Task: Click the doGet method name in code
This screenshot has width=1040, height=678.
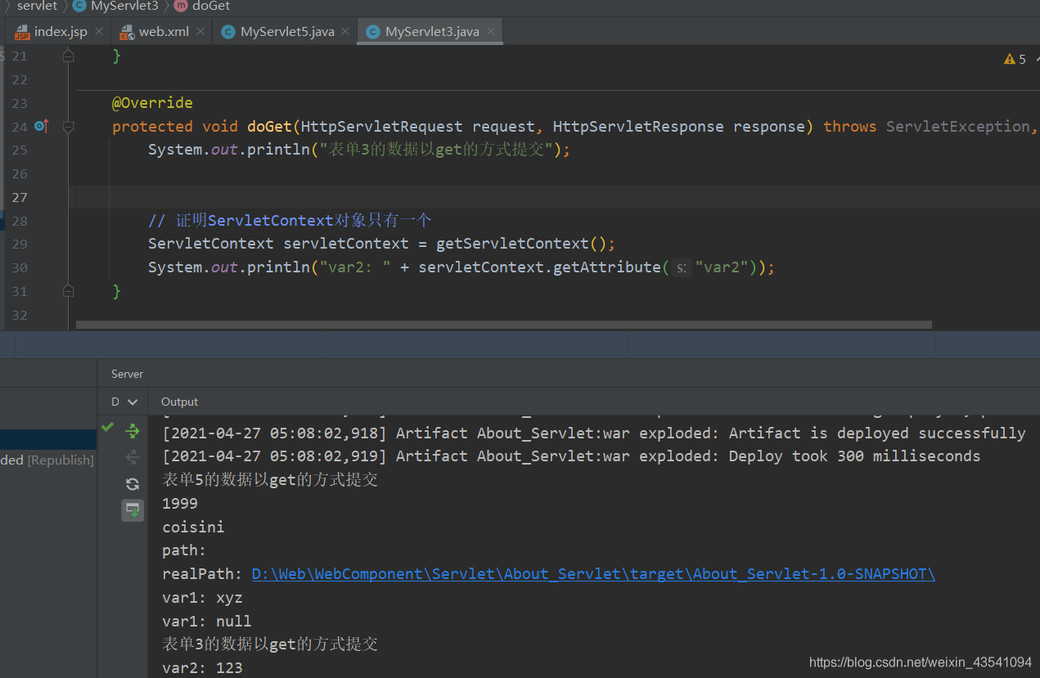Action: [269, 127]
